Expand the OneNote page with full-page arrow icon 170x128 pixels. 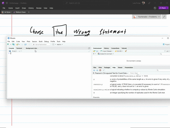tap(164, 17)
